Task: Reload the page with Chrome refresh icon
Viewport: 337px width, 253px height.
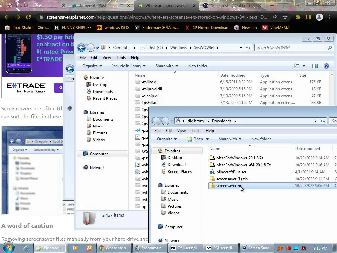Action: point(28,17)
